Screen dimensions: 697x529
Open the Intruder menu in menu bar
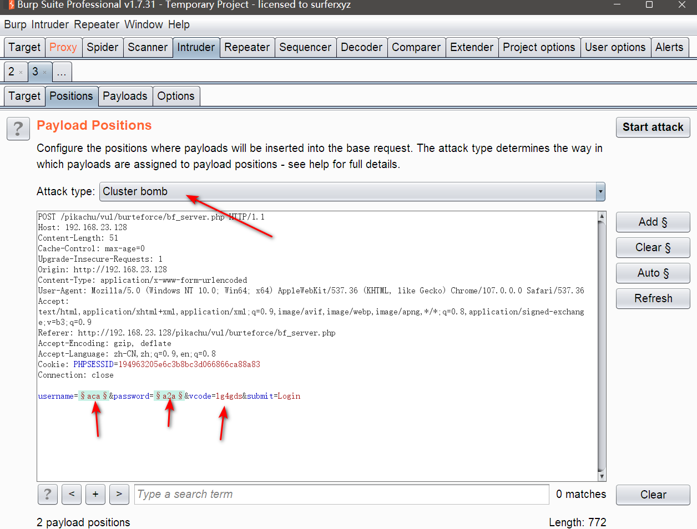click(50, 24)
